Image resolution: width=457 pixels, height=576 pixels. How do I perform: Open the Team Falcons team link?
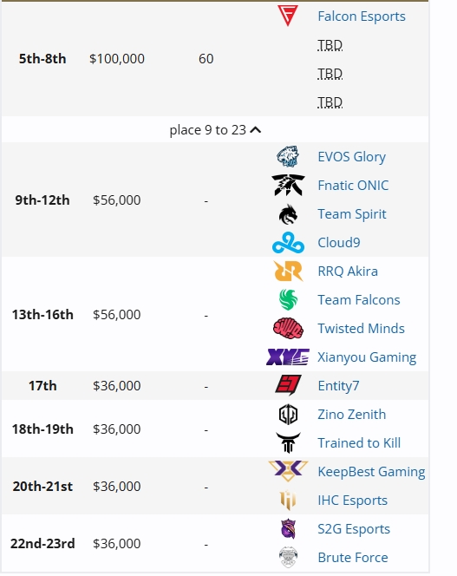coord(358,300)
